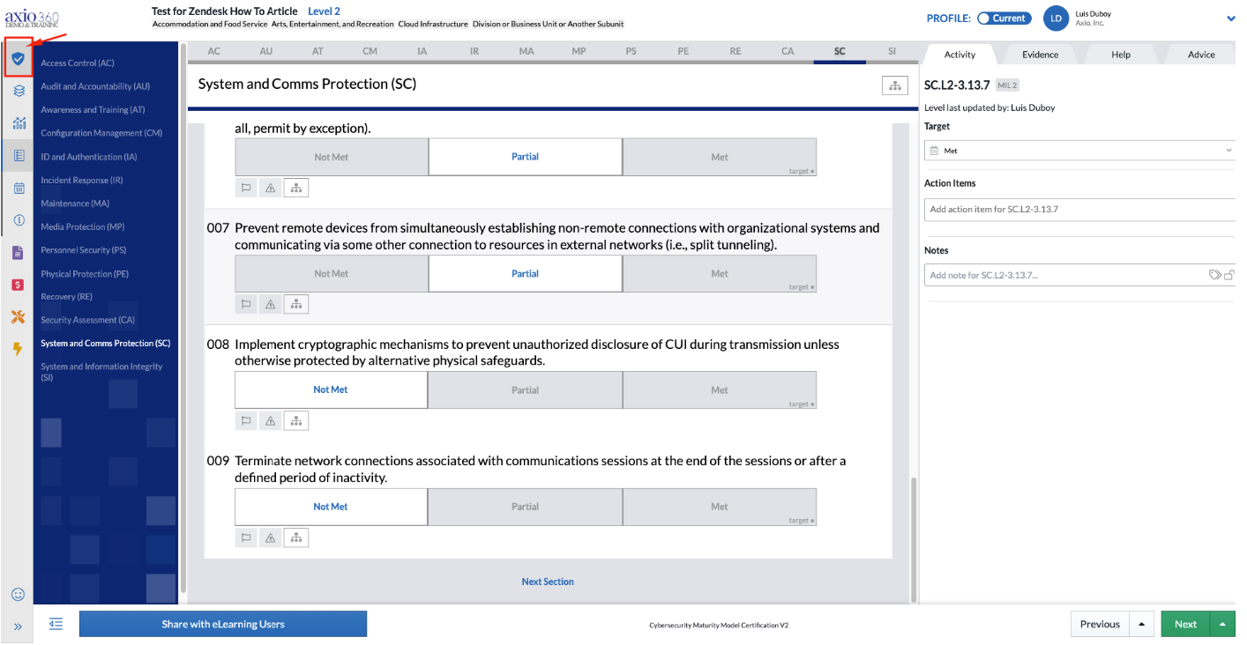
Task: Open Incident Response (IR) in the sidebar
Action: tap(82, 181)
